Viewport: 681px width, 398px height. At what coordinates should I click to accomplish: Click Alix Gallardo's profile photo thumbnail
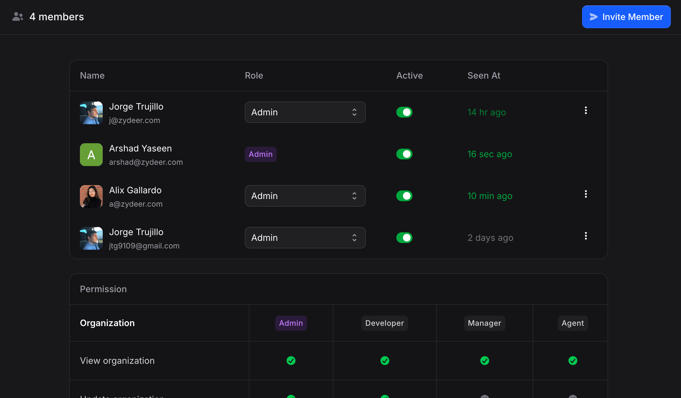91,196
